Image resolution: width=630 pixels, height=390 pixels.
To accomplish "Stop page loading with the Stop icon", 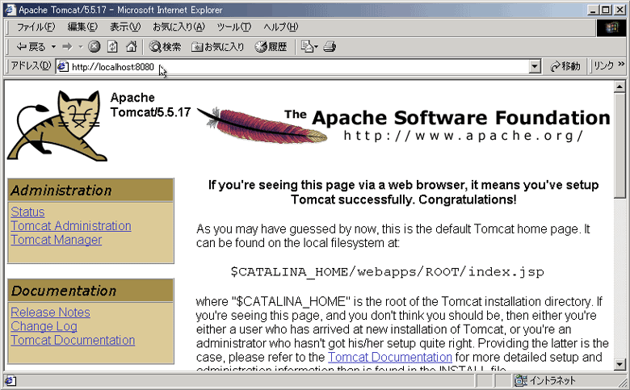I will 94,47.
